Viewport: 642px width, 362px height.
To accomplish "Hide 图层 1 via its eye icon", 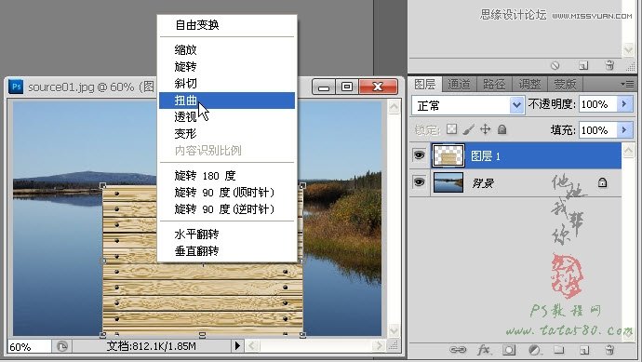I will [x=420, y=155].
